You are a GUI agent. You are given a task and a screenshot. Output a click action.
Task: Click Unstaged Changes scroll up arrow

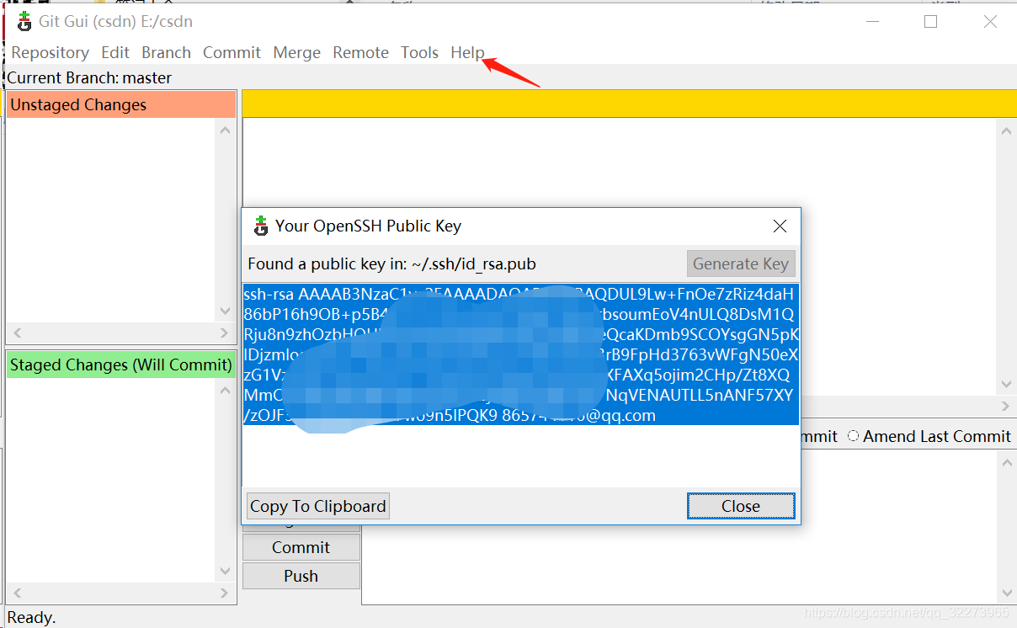(225, 130)
